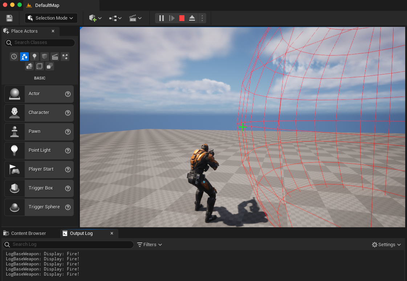Select the Visual Effects category stars icon
The height and width of the screenshot is (281, 407).
pyautogui.click(x=65, y=57)
